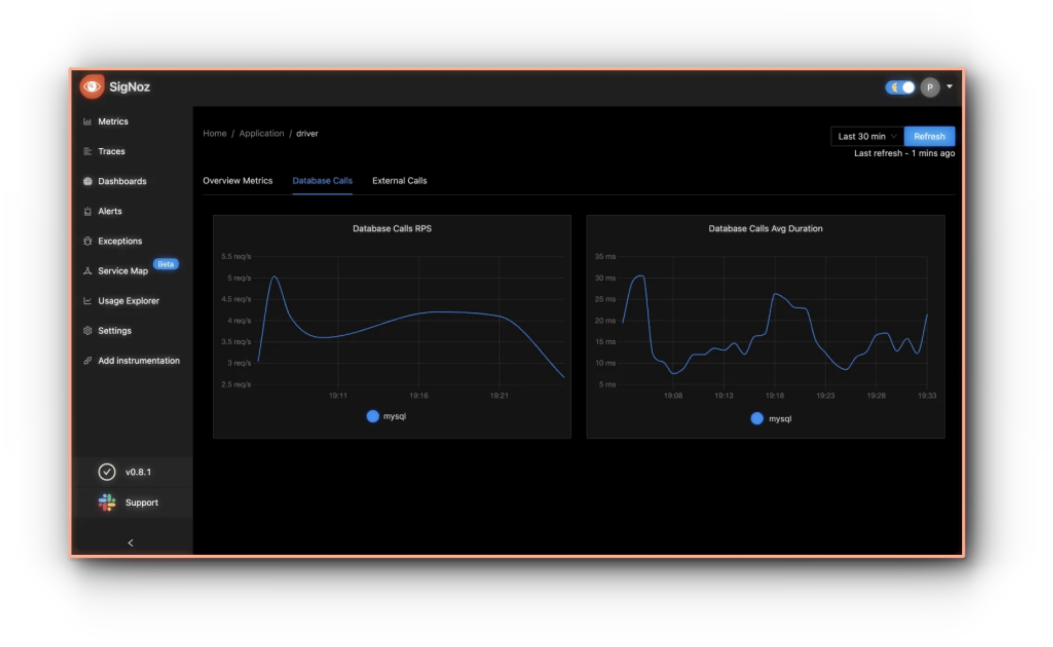The width and height of the screenshot is (1053, 647).
Task: Open Exceptions page
Action: (120, 241)
